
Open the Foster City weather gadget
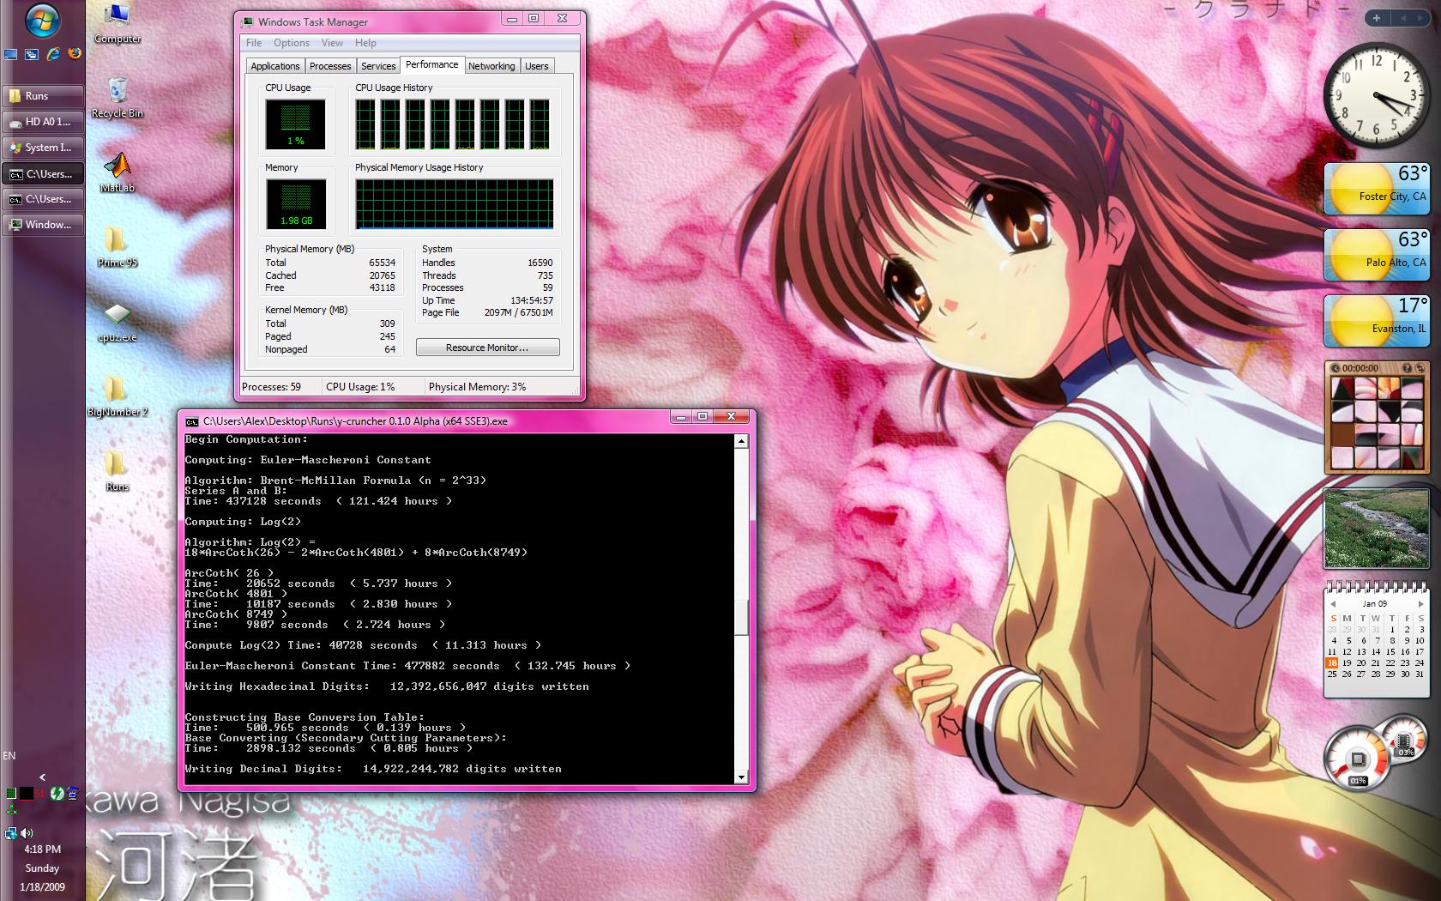point(1377,189)
